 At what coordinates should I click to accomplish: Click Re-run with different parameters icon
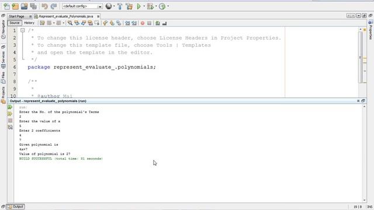coord(10,114)
